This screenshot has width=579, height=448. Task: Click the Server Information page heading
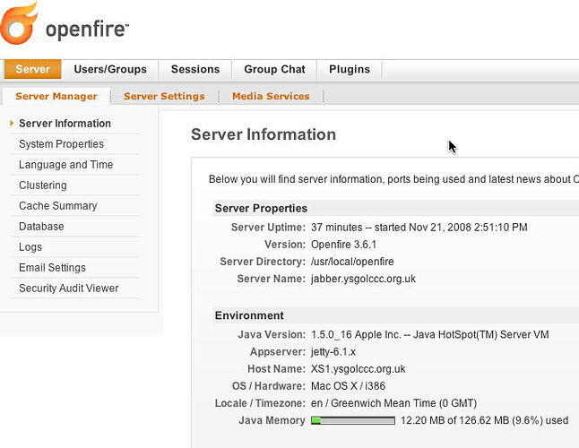[264, 134]
